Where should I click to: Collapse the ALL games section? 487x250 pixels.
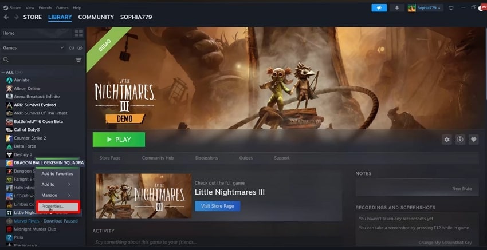tap(3, 72)
